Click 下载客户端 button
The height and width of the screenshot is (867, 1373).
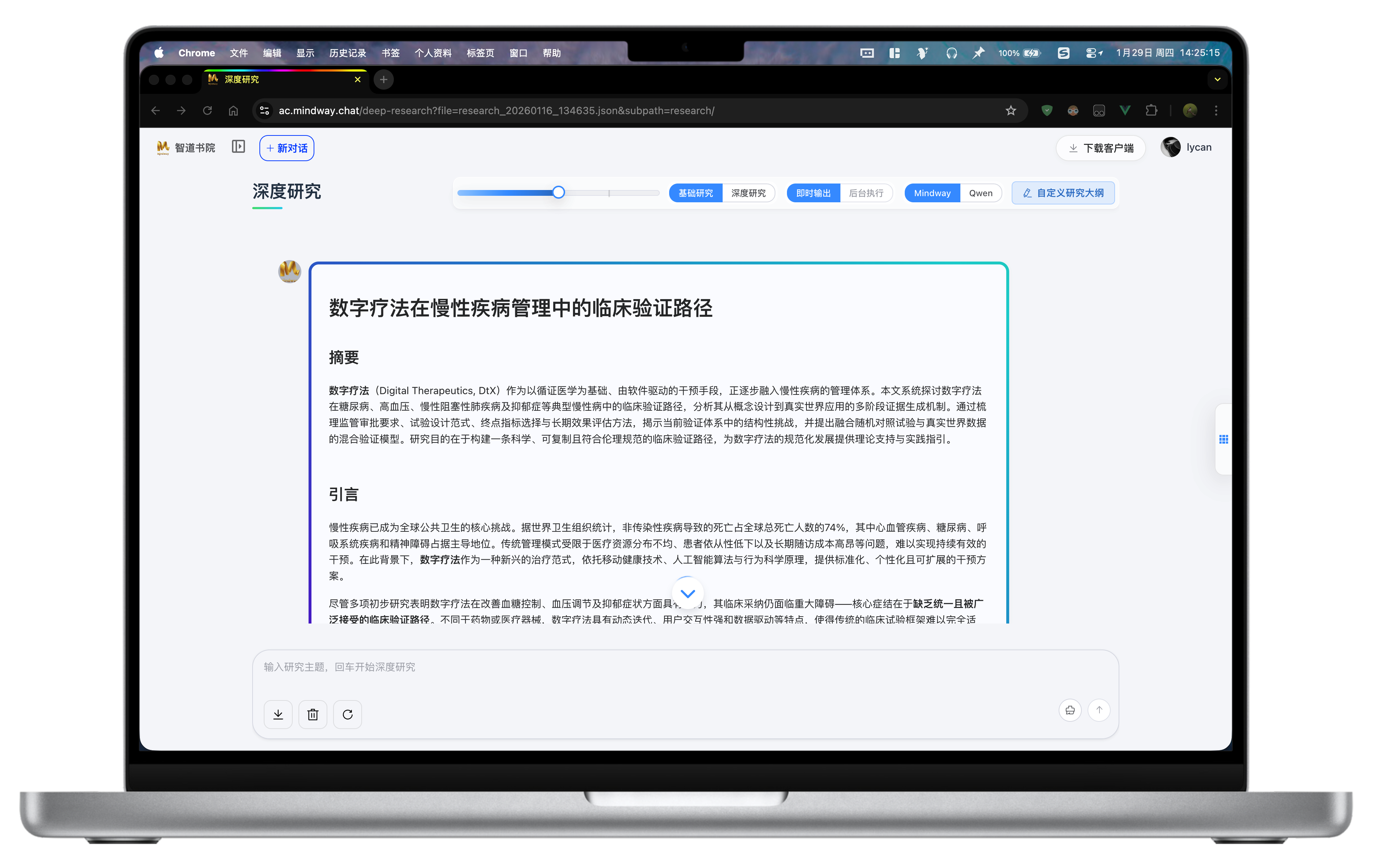(1101, 148)
